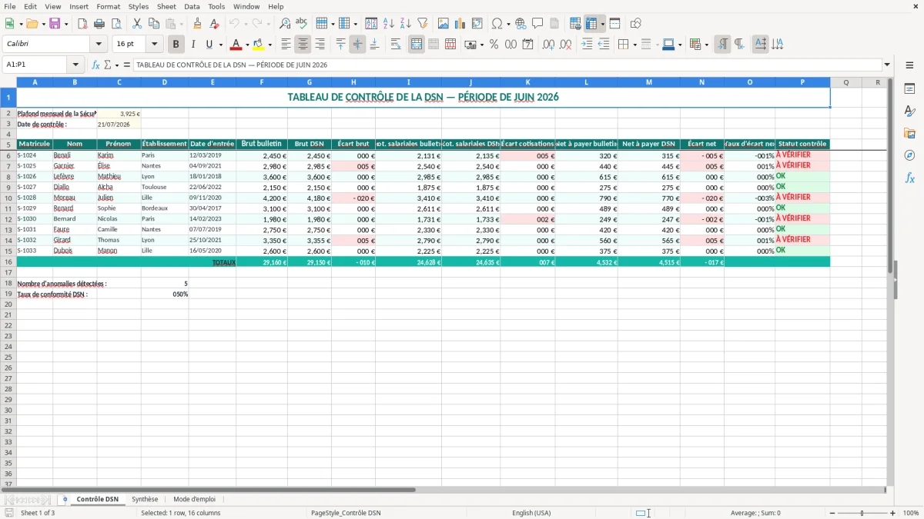The width and height of the screenshot is (924, 519).
Task: Open the Format menu
Action: point(108,6)
